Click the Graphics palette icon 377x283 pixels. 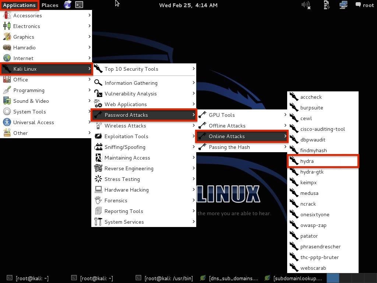click(7, 37)
